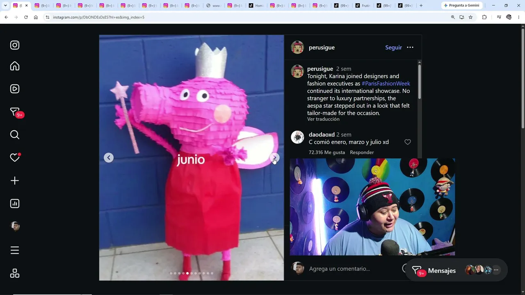The height and width of the screenshot is (295, 525).
Task: Bookmark this page with the star icon
Action: tap(470, 17)
